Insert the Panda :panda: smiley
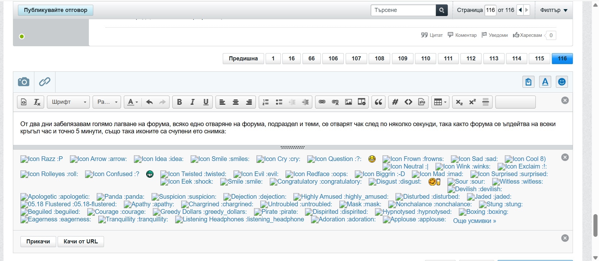The width and height of the screenshot is (599, 261). (120, 197)
